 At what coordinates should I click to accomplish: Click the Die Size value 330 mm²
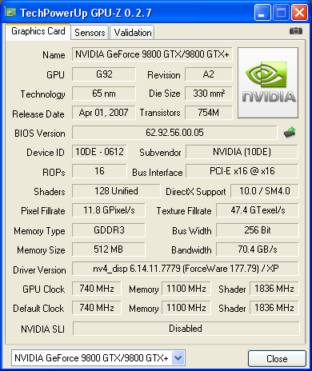tap(209, 94)
